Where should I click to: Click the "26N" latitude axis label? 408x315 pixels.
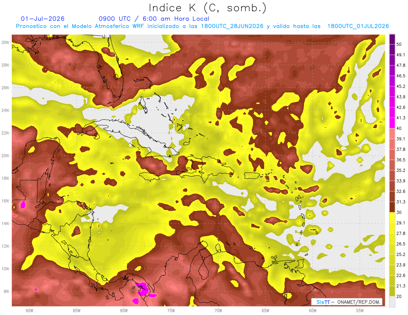[x=5, y=88]
